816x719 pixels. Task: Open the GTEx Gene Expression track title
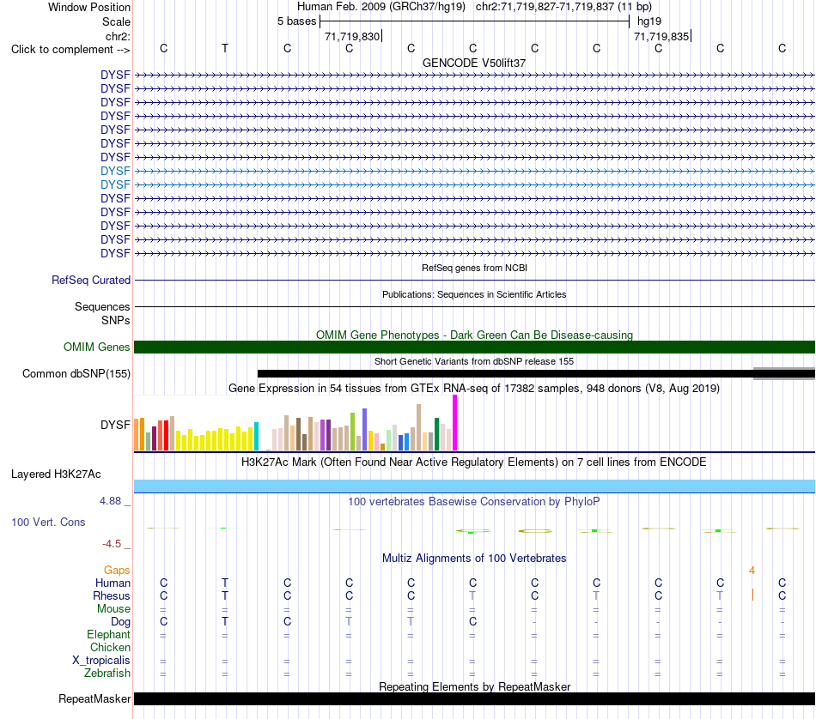click(x=474, y=389)
